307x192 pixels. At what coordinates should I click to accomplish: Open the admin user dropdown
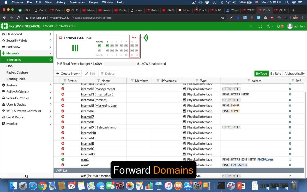tap(296, 26)
